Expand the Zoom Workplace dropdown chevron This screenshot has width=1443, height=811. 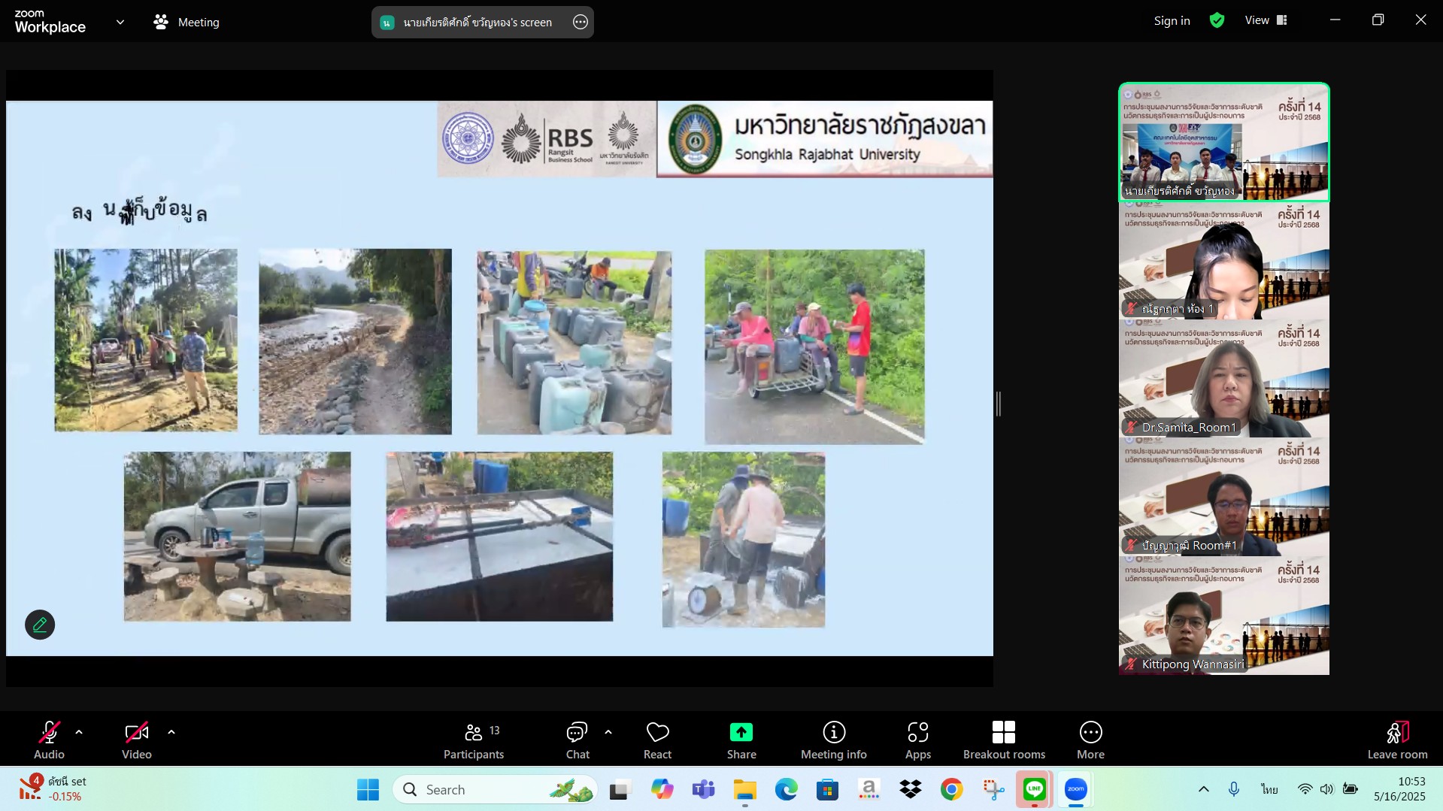click(x=120, y=23)
